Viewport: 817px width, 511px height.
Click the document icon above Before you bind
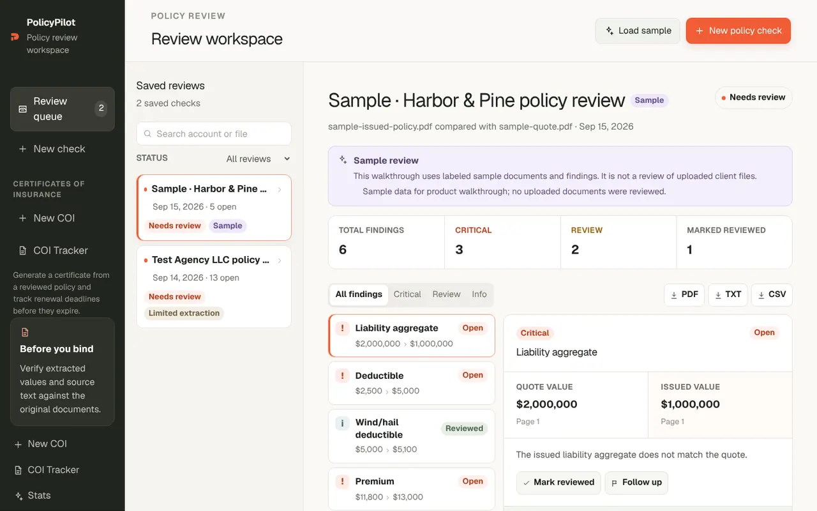click(x=25, y=332)
